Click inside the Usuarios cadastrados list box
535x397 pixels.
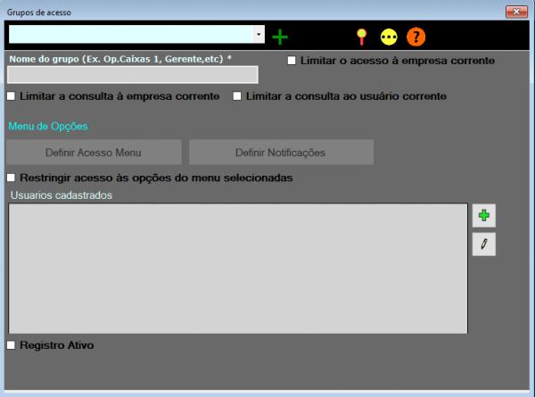[x=236, y=268]
